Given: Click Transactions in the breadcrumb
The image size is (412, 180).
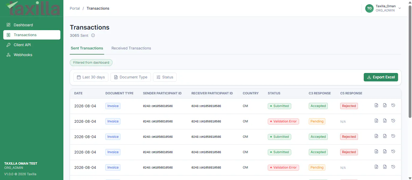Looking at the screenshot, I should coord(98,8).
